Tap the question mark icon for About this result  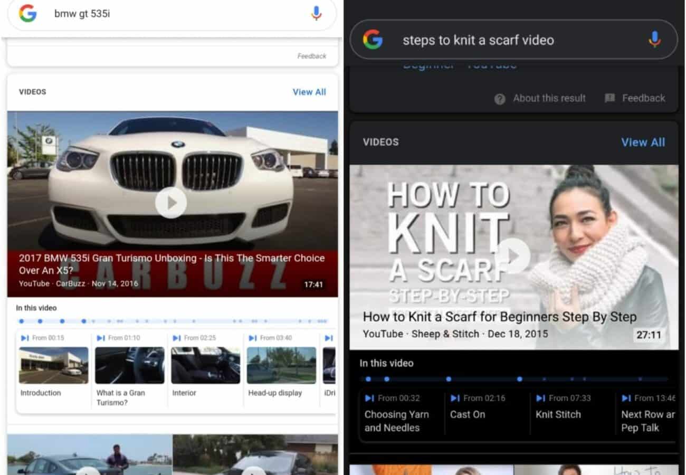pos(499,99)
